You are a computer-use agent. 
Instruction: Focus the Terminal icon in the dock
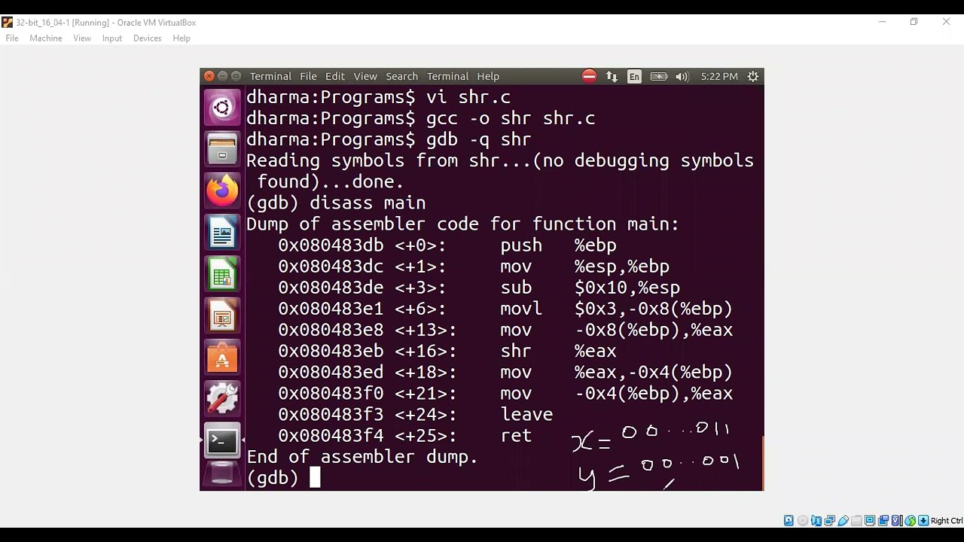click(x=222, y=441)
